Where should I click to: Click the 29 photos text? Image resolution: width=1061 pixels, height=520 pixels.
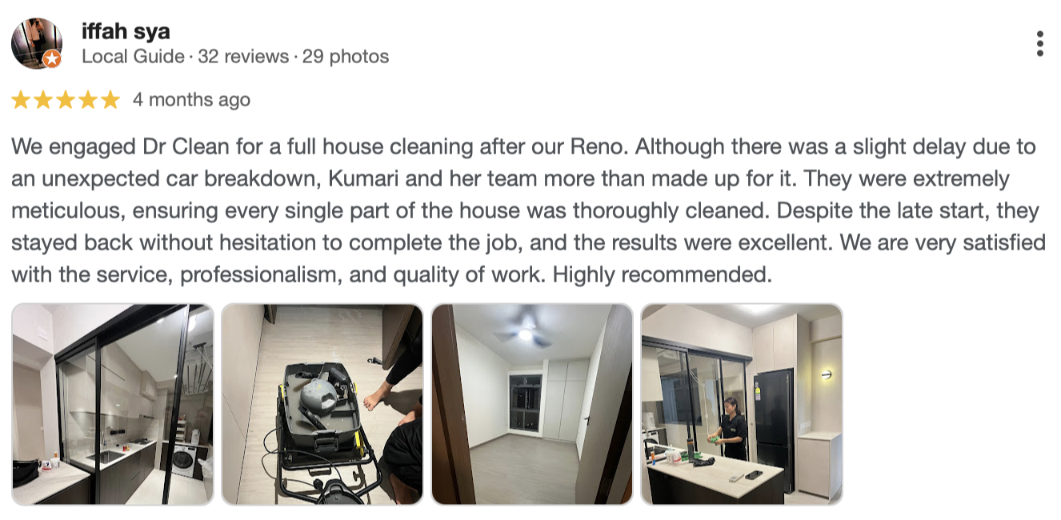coord(346,57)
